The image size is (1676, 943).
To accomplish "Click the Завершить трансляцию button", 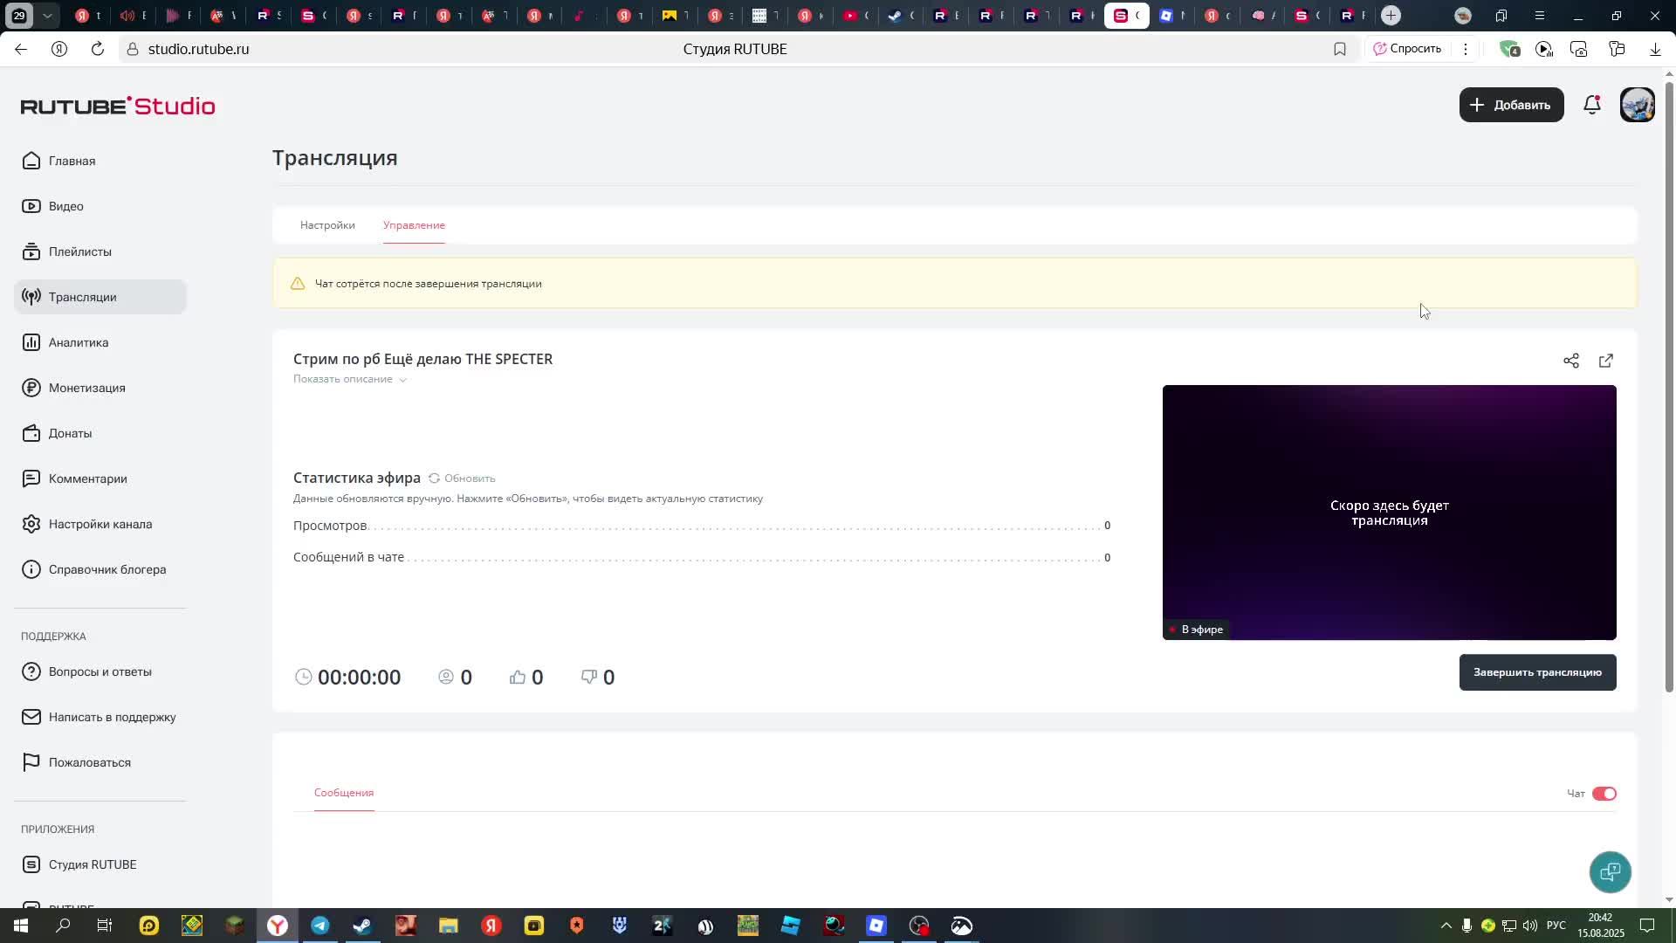I will pyautogui.click(x=1536, y=672).
